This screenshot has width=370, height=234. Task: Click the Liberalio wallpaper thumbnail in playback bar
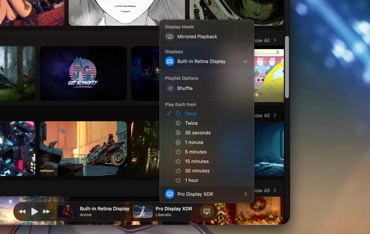point(143,211)
